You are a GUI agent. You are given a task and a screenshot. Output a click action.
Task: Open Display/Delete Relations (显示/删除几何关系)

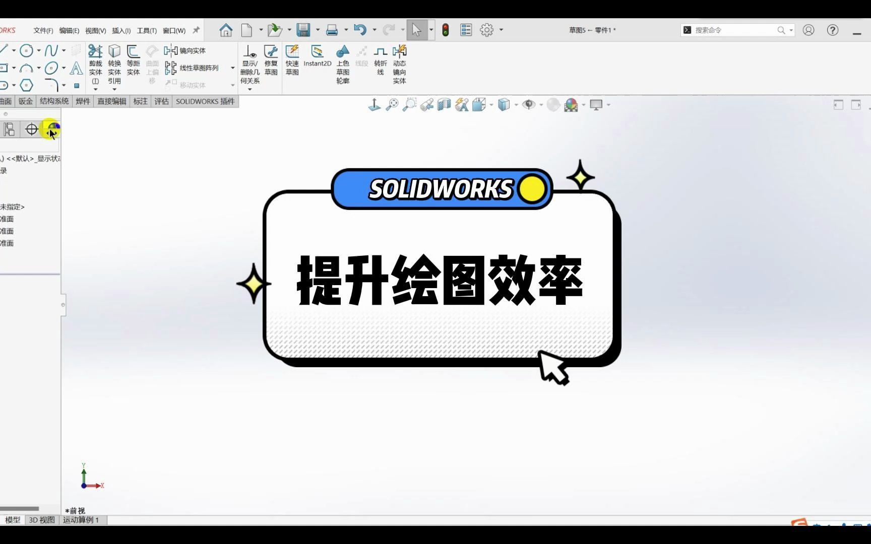point(250,64)
